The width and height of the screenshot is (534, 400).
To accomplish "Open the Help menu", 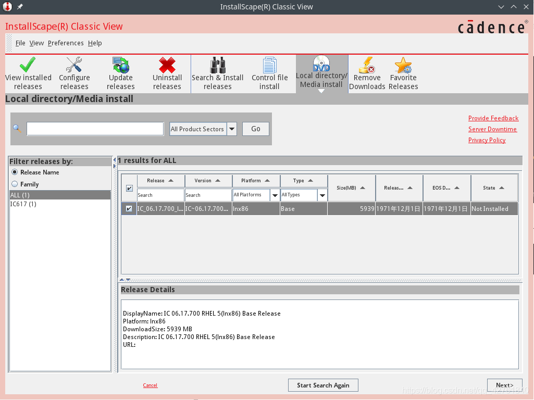I will click(x=95, y=43).
